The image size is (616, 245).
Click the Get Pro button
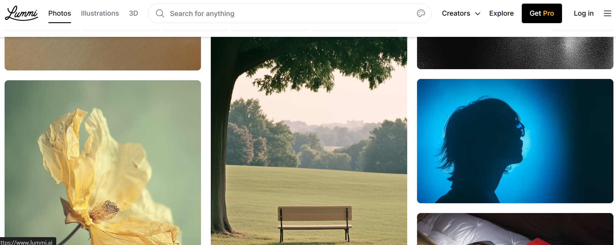[542, 13]
